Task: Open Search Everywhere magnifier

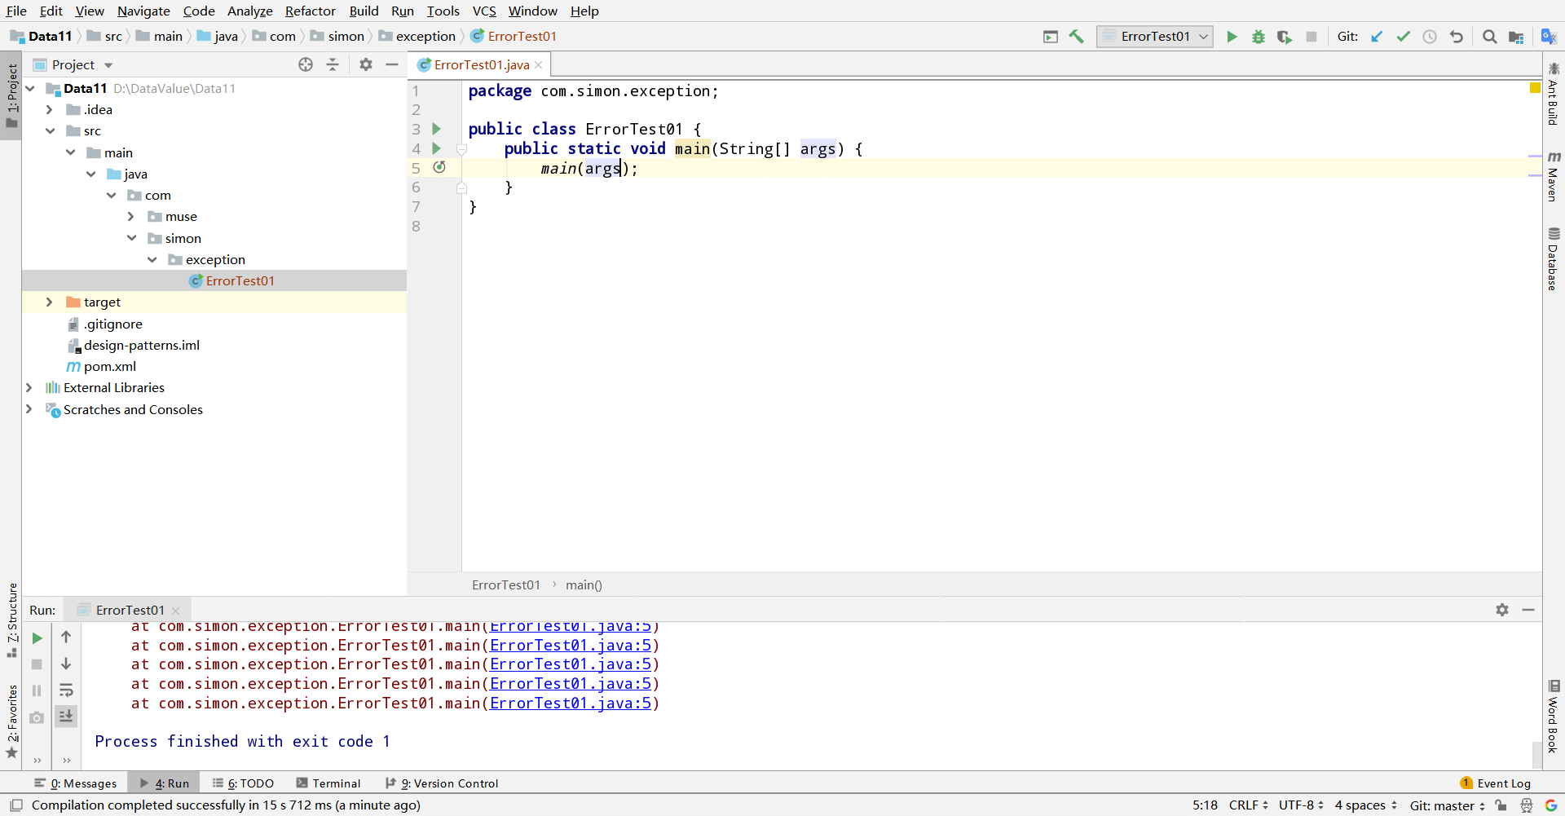Action: click(1489, 37)
